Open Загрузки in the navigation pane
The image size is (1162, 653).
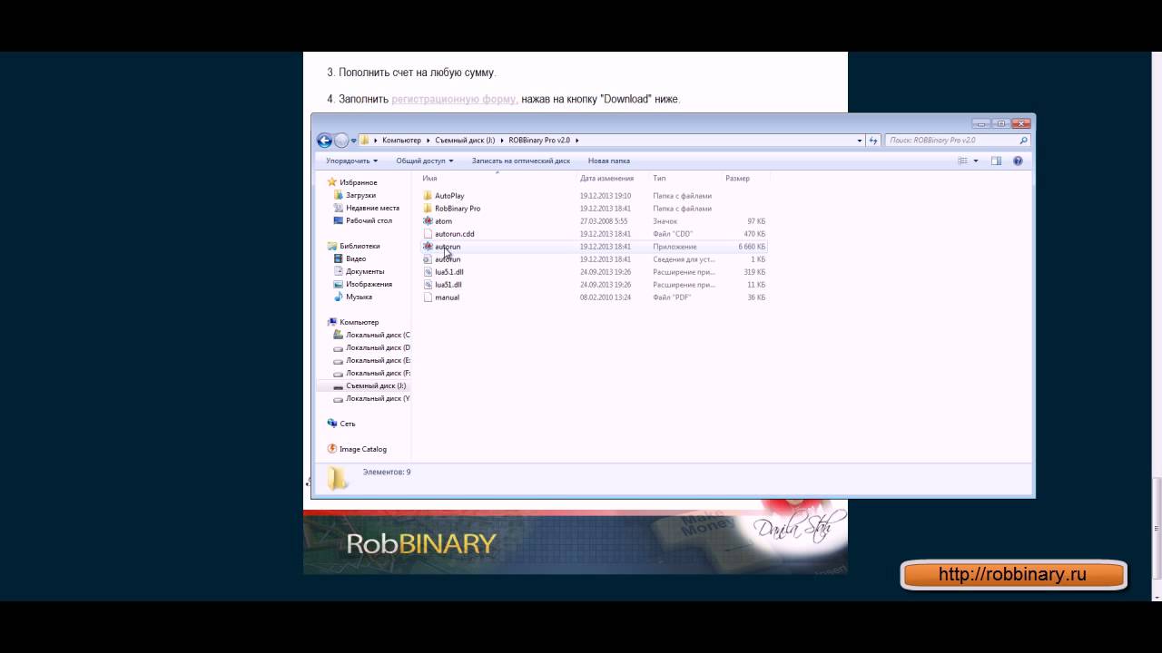(360, 195)
